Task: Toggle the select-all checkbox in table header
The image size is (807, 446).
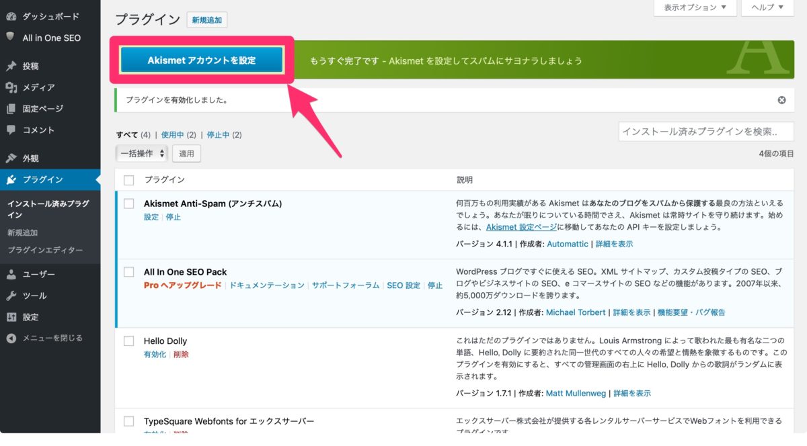Action: (129, 180)
